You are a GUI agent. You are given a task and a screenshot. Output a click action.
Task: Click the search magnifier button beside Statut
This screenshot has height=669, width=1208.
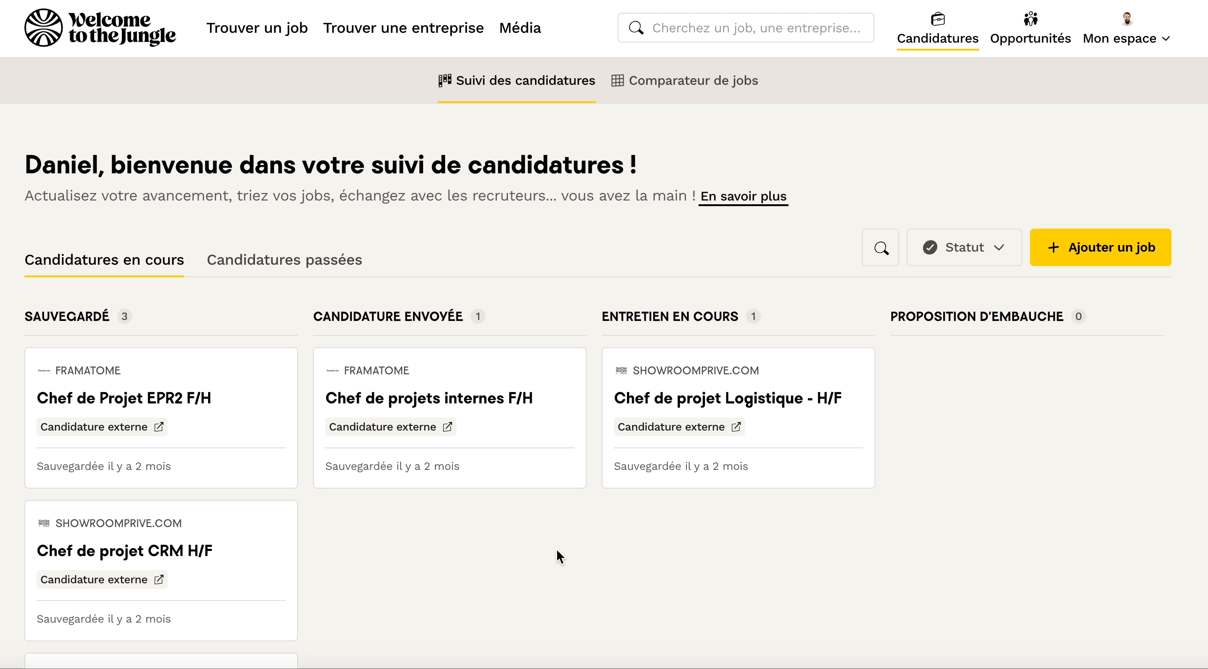880,247
